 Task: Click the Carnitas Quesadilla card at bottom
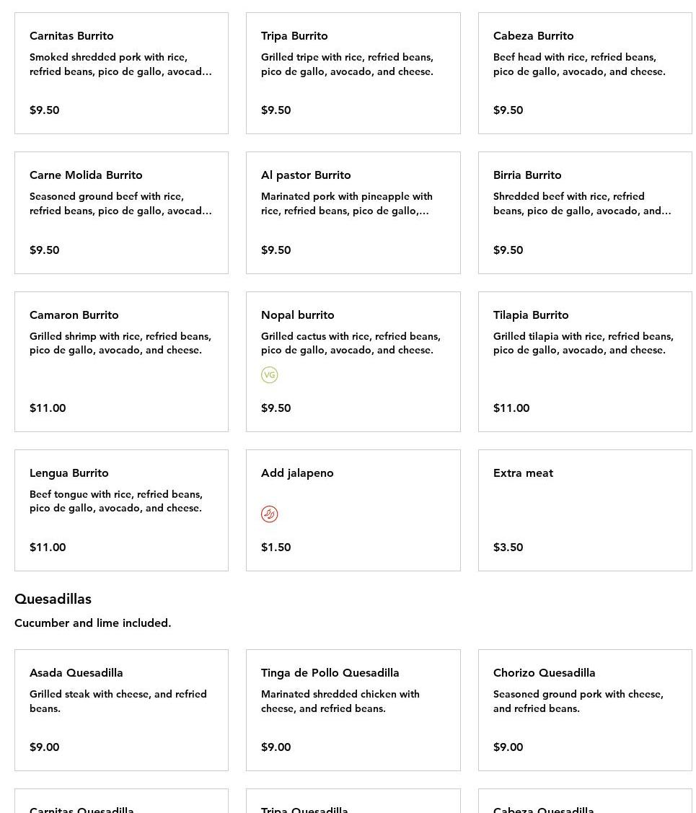pyautogui.click(x=121, y=803)
